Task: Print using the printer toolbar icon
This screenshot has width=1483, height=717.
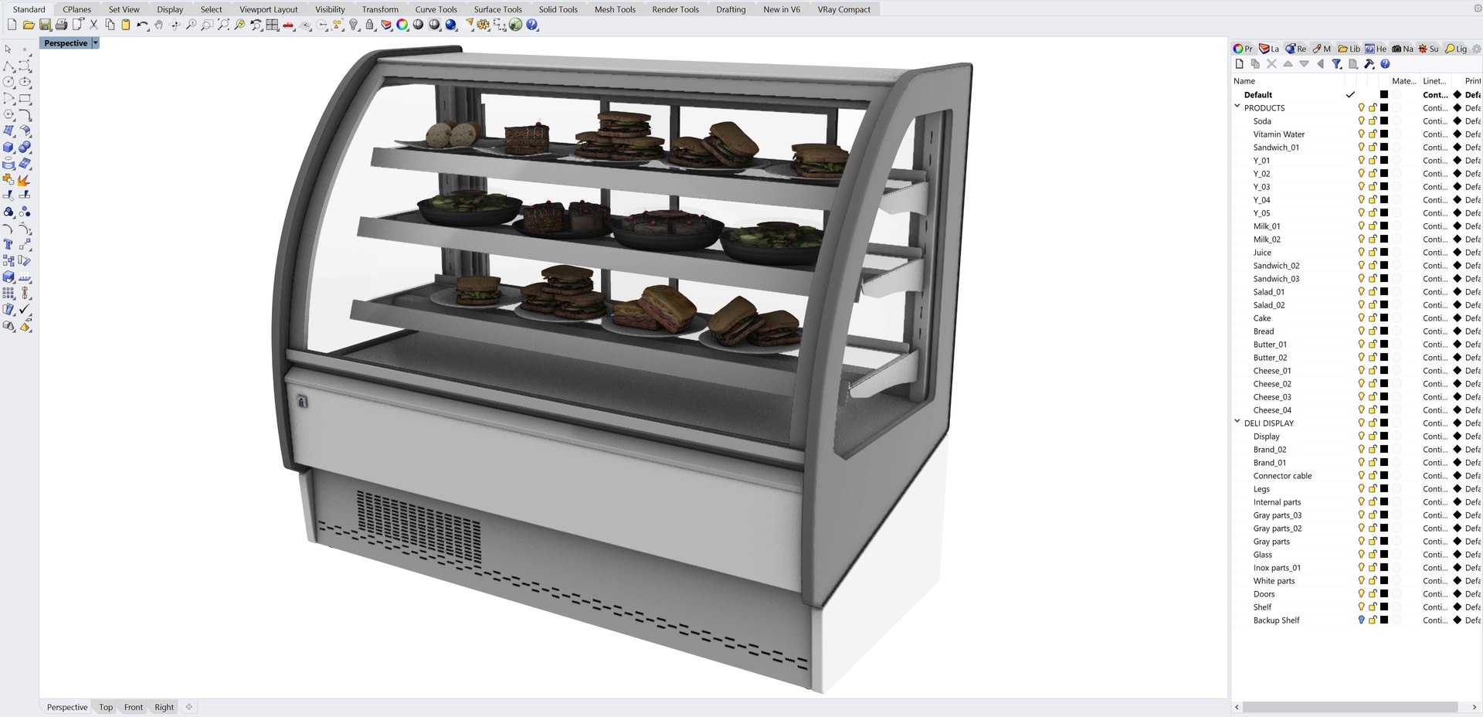Action: [x=61, y=25]
